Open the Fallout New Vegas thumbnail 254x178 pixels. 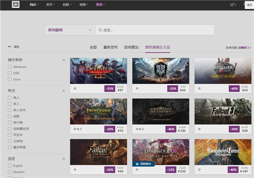tap(98, 152)
